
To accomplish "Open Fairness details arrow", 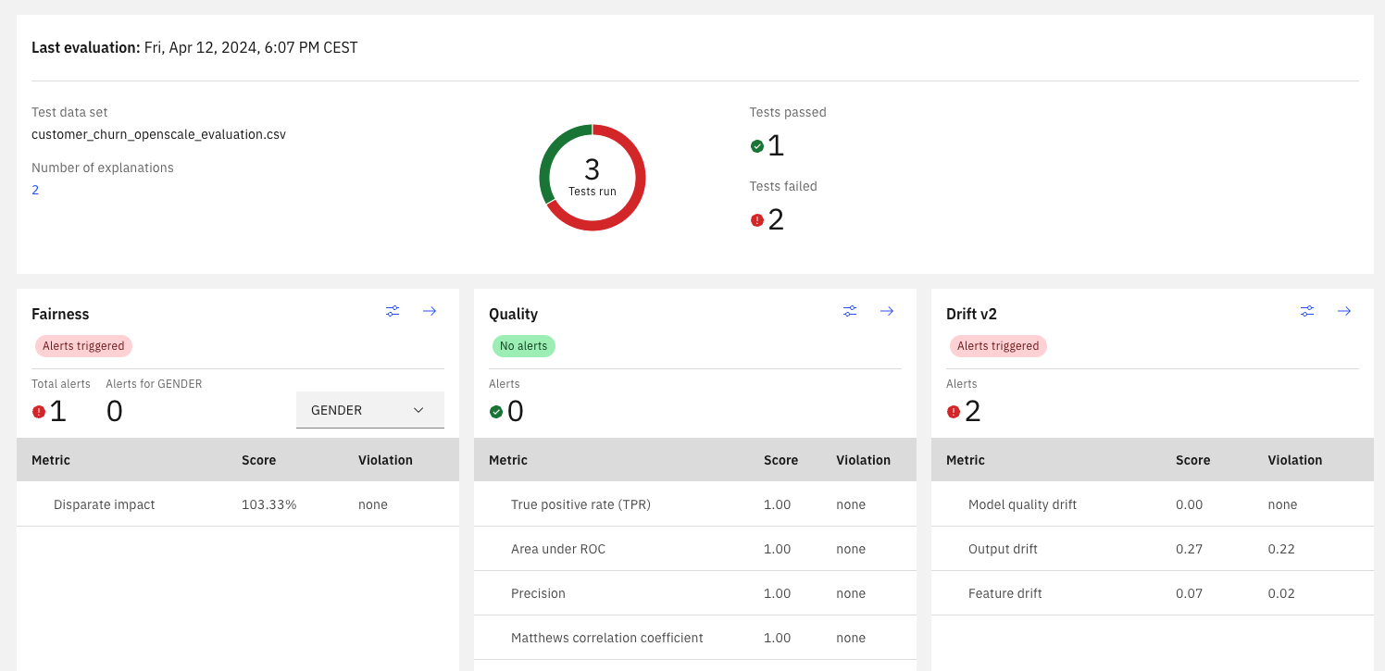I will 430,311.
